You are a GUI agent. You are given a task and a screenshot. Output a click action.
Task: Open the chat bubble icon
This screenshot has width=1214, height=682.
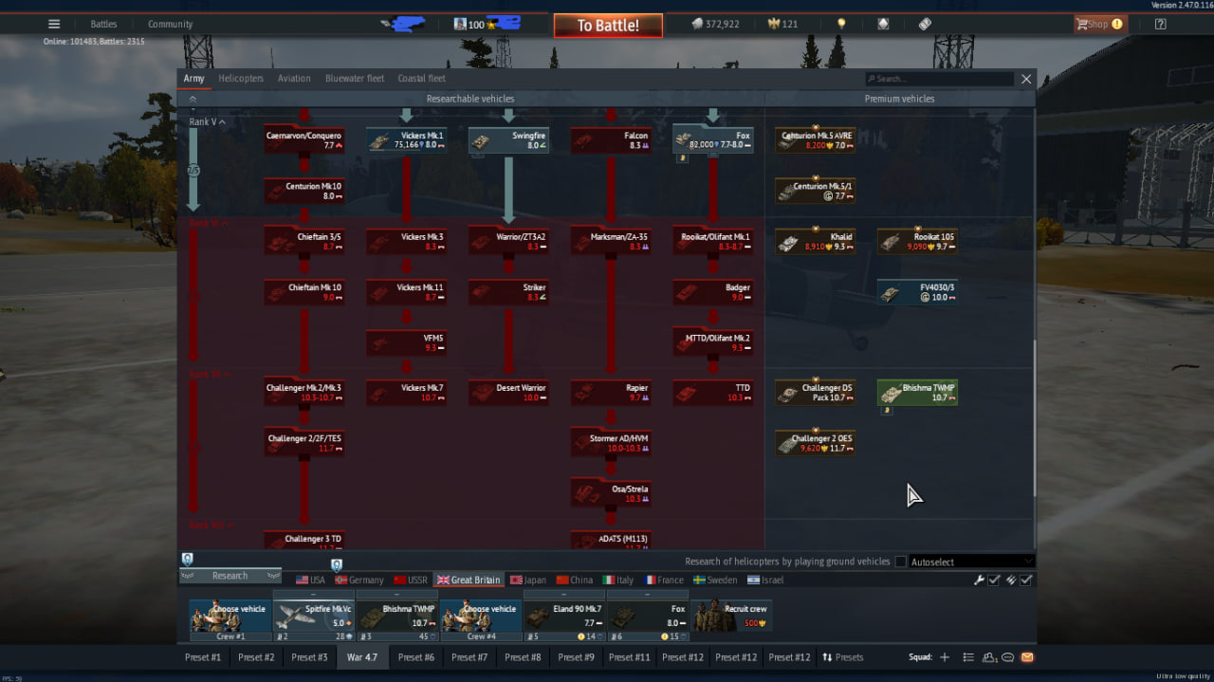[x=1008, y=657]
